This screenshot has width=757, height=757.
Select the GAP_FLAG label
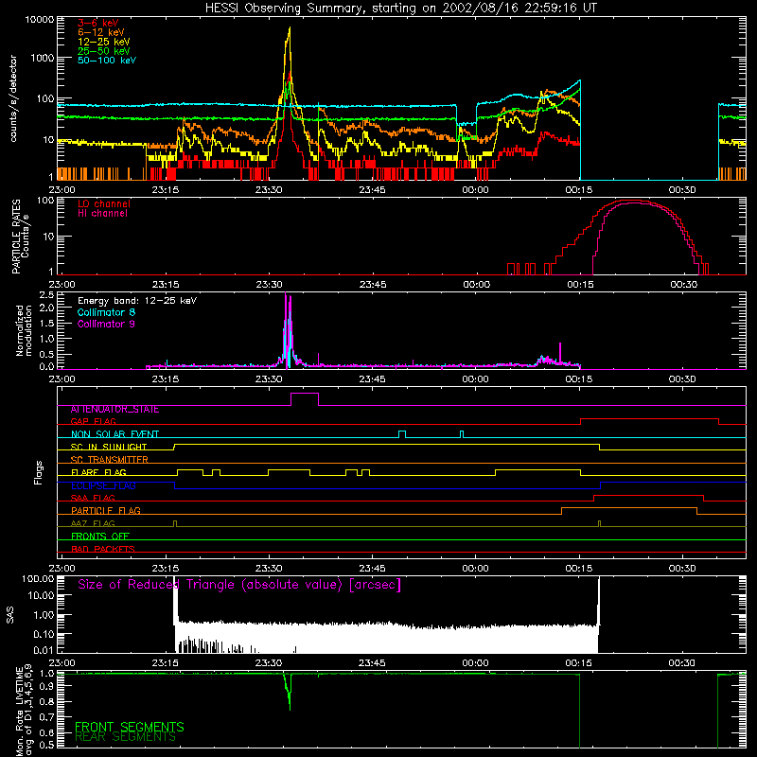pyautogui.click(x=93, y=421)
